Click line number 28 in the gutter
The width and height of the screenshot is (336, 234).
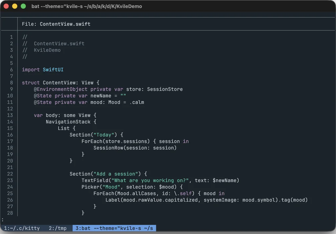click(10, 213)
